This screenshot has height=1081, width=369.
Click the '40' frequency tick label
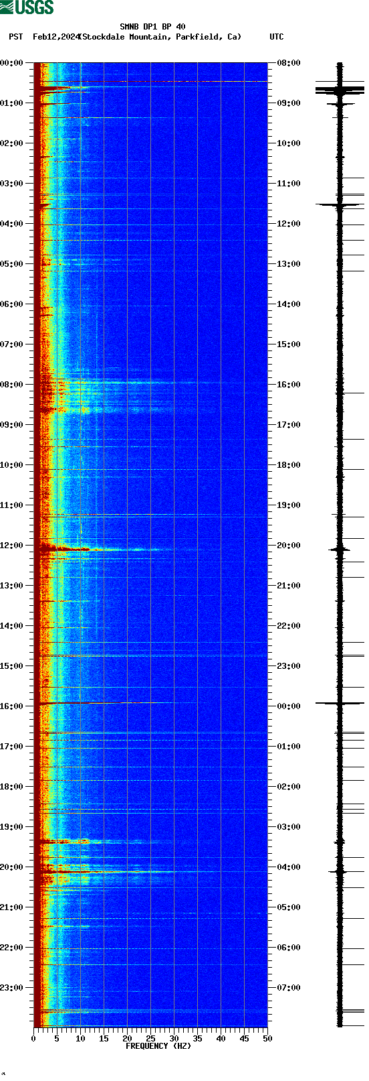pyautogui.click(x=221, y=1039)
